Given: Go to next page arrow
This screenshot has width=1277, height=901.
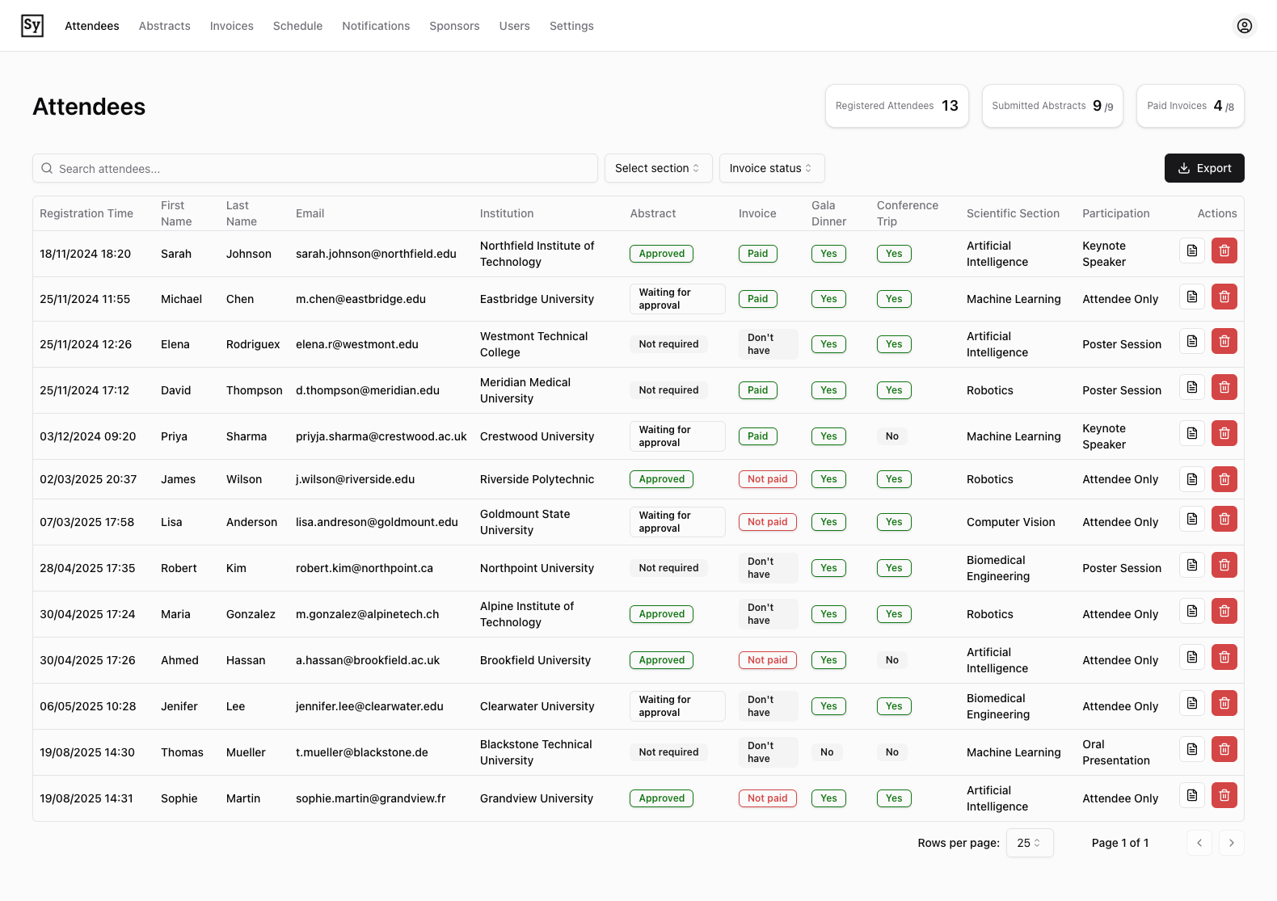Looking at the screenshot, I should coord(1231,843).
